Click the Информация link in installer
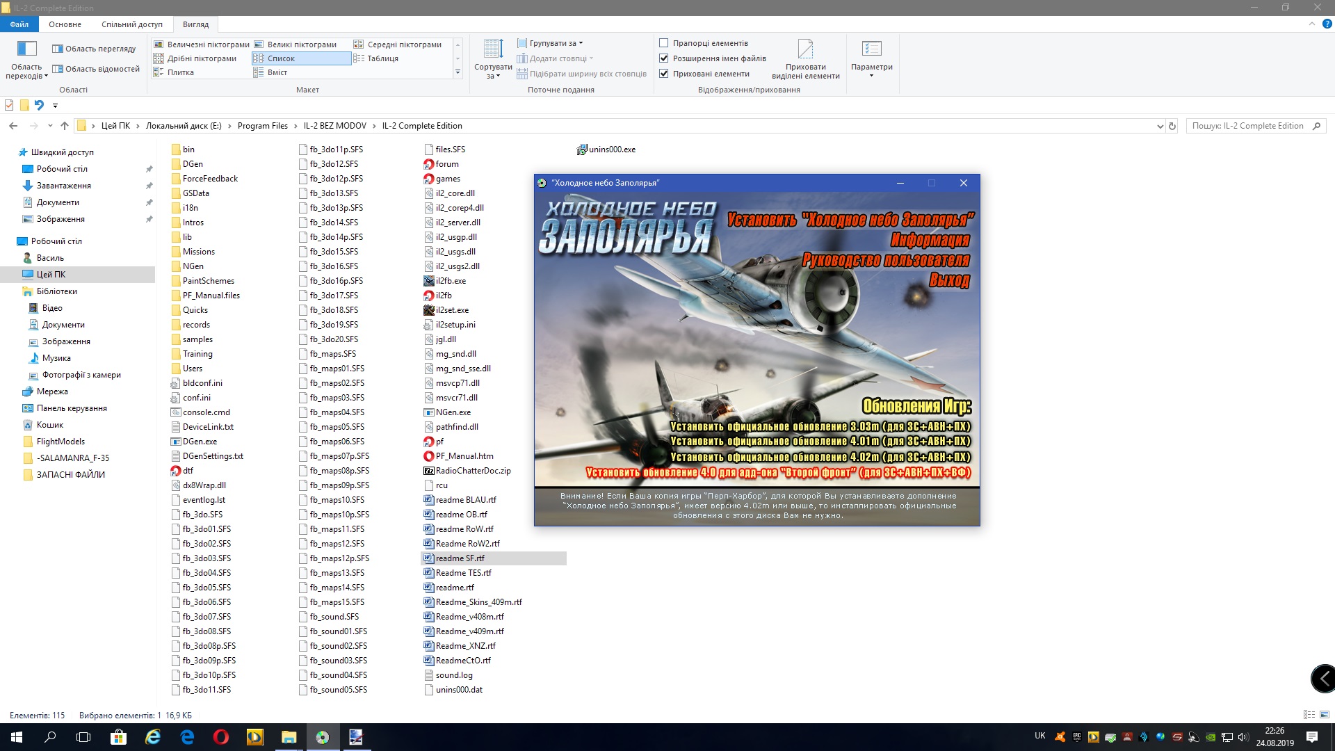 [930, 241]
